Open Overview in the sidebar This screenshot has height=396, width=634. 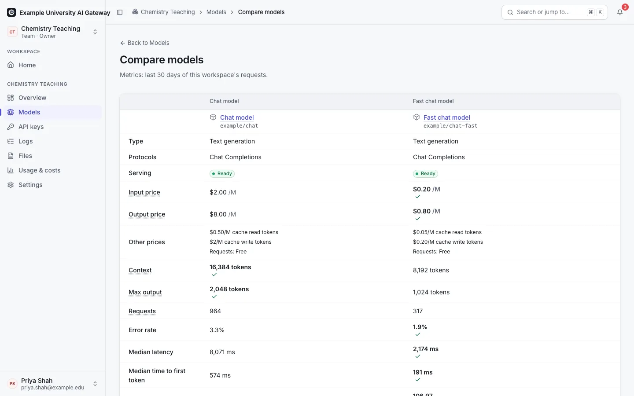[53, 98]
